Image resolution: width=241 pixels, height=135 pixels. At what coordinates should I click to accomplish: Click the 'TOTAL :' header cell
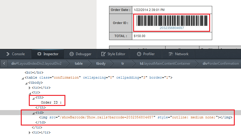pyautogui.click(x=121, y=36)
